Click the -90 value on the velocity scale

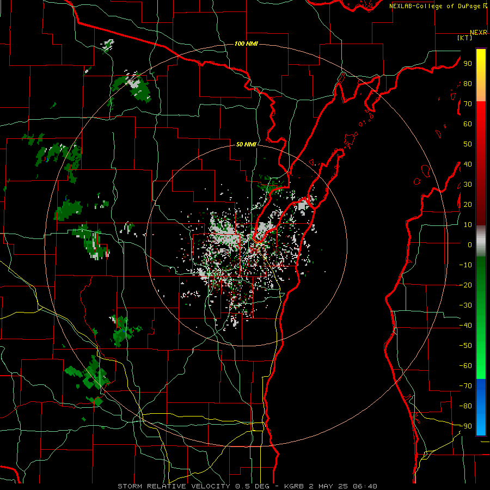coord(465,426)
